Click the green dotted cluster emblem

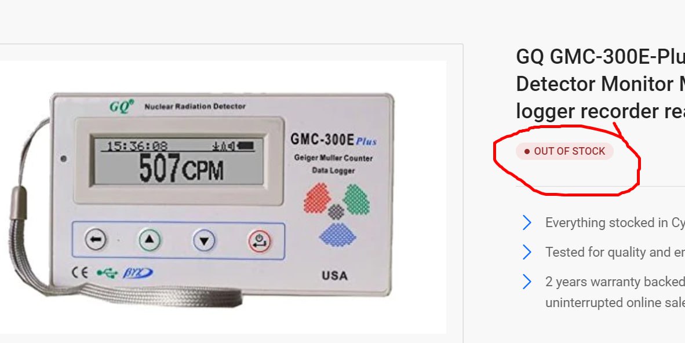[356, 199]
